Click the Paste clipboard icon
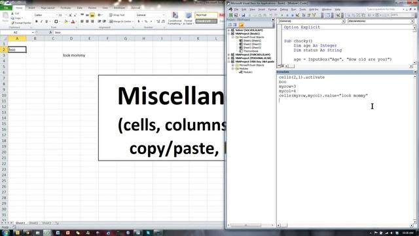419x236 pixels. 5,18
